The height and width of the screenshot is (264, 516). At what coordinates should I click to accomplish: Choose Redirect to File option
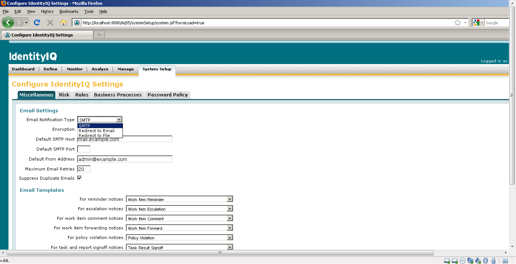100,135
